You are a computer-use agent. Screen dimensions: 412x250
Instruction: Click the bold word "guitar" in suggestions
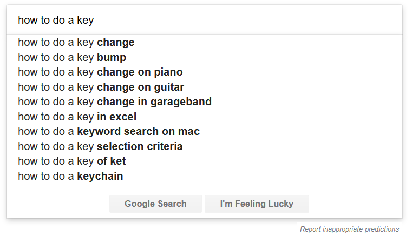(x=169, y=87)
